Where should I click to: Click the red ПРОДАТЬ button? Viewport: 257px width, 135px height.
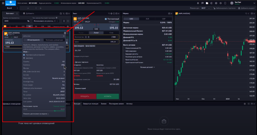tap(85, 96)
